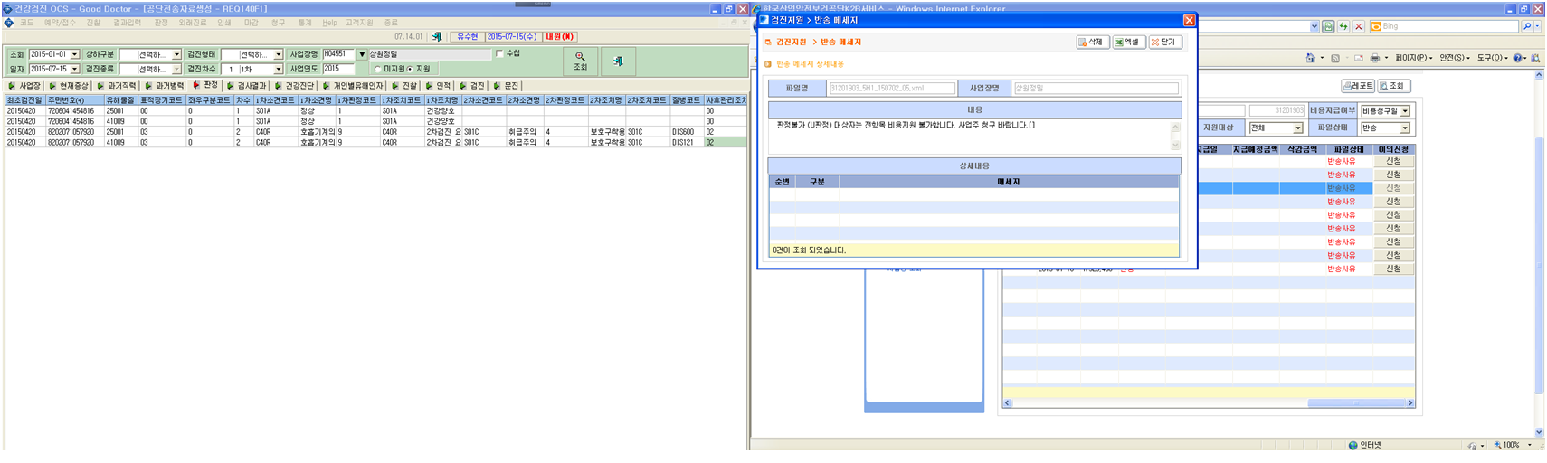This screenshot has height=463, width=1547.
Task: Click the horizontal scrollbar under the grid
Action: pos(1209,403)
